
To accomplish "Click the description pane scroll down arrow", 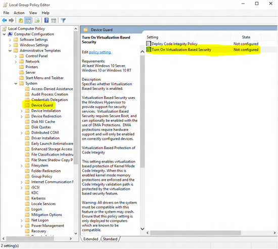I will 143,229.
